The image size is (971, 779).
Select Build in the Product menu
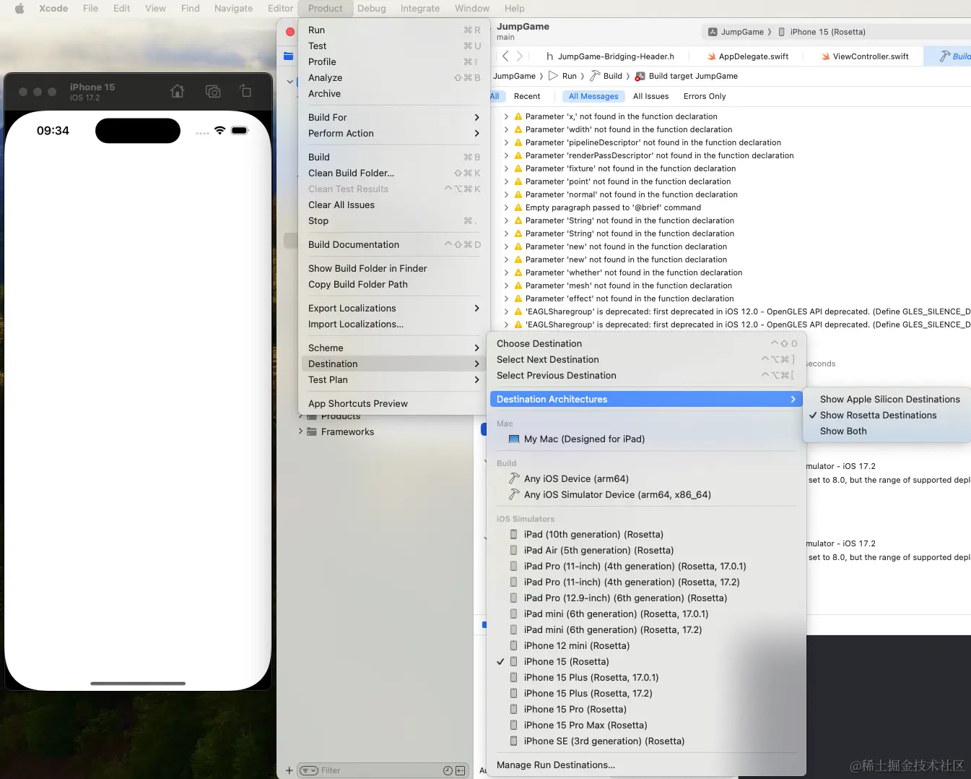394,158
